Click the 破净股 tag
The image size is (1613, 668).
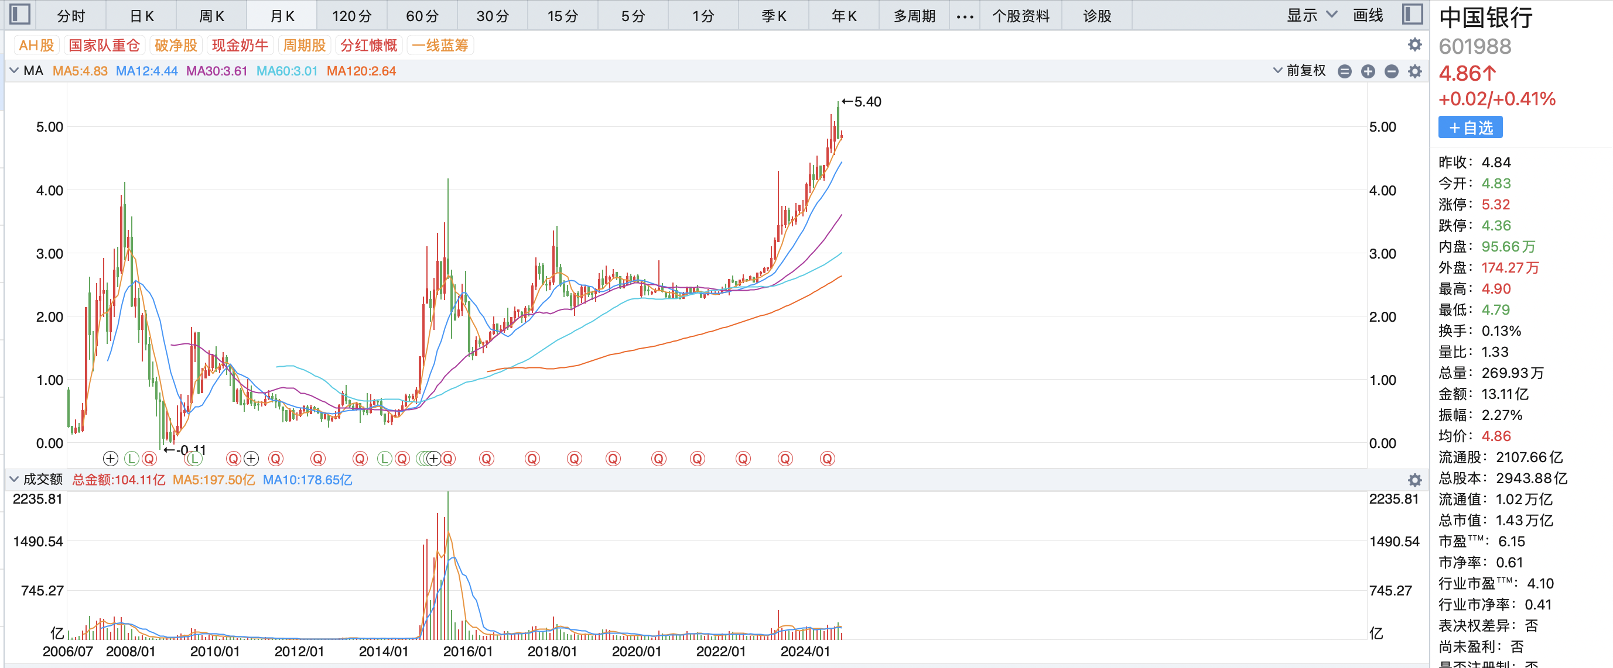pyautogui.click(x=175, y=45)
